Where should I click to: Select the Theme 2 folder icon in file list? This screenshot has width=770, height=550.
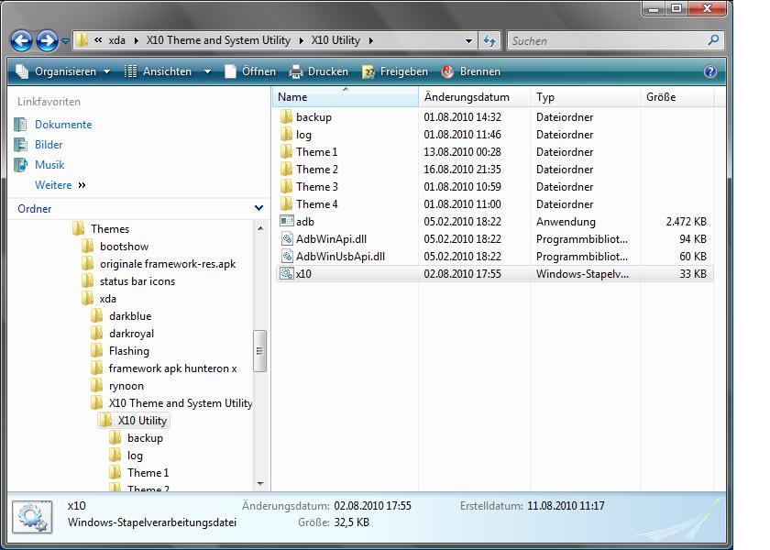pyautogui.click(x=286, y=170)
